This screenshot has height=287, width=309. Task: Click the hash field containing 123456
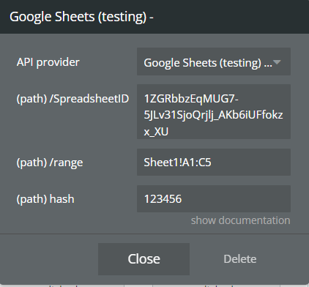(214, 198)
